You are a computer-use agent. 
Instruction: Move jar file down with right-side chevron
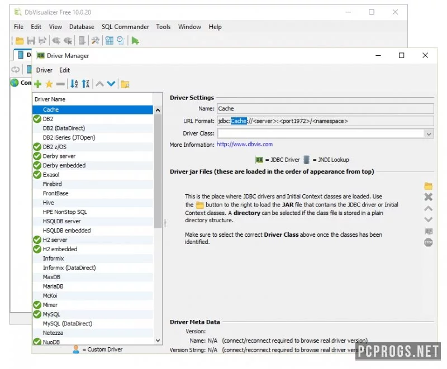click(x=428, y=219)
